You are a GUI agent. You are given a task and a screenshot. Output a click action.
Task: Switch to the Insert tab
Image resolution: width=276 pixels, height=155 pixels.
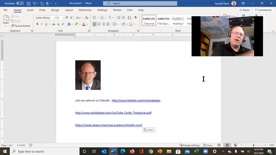[30, 10]
